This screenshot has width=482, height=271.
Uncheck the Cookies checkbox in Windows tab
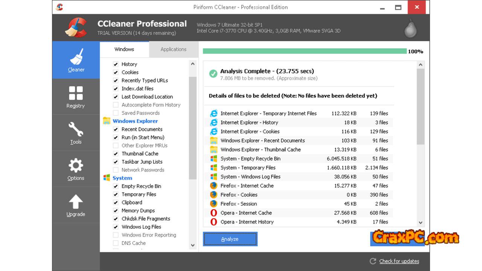tap(116, 72)
